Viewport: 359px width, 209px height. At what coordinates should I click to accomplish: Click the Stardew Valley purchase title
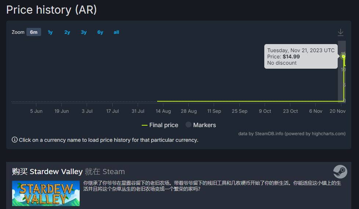point(68,172)
